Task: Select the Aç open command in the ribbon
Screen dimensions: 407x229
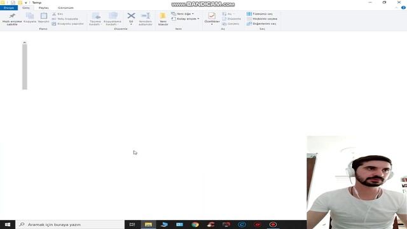Action: click(228, 14)
